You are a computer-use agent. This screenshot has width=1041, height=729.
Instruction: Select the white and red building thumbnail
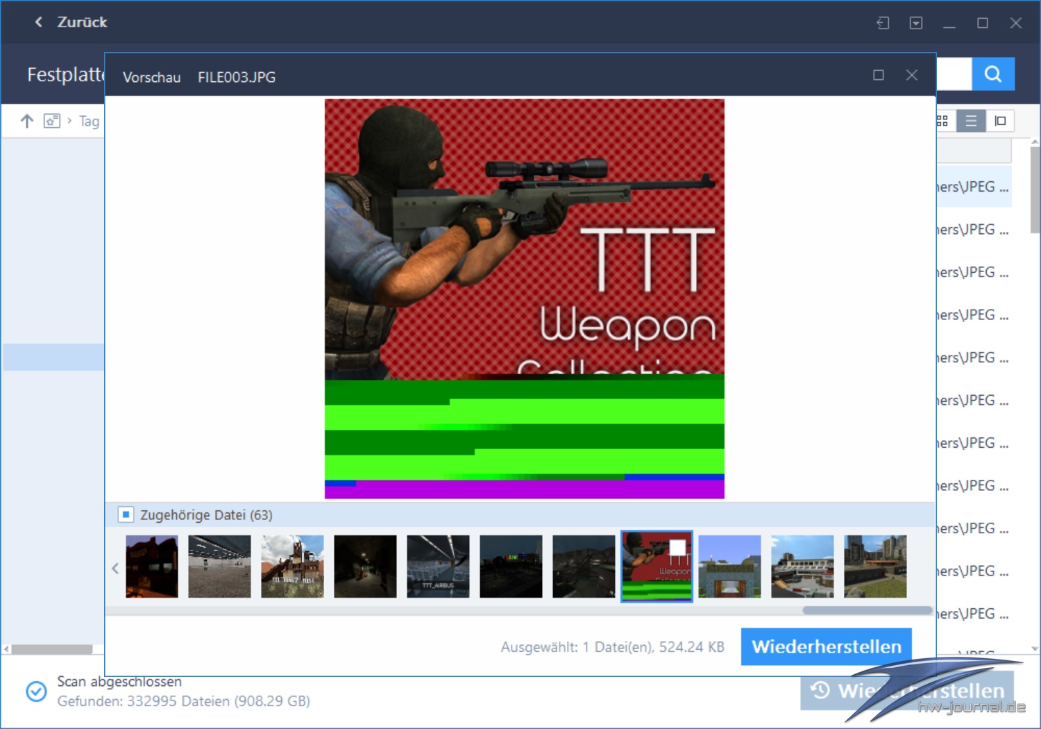[x=802, y=566]
